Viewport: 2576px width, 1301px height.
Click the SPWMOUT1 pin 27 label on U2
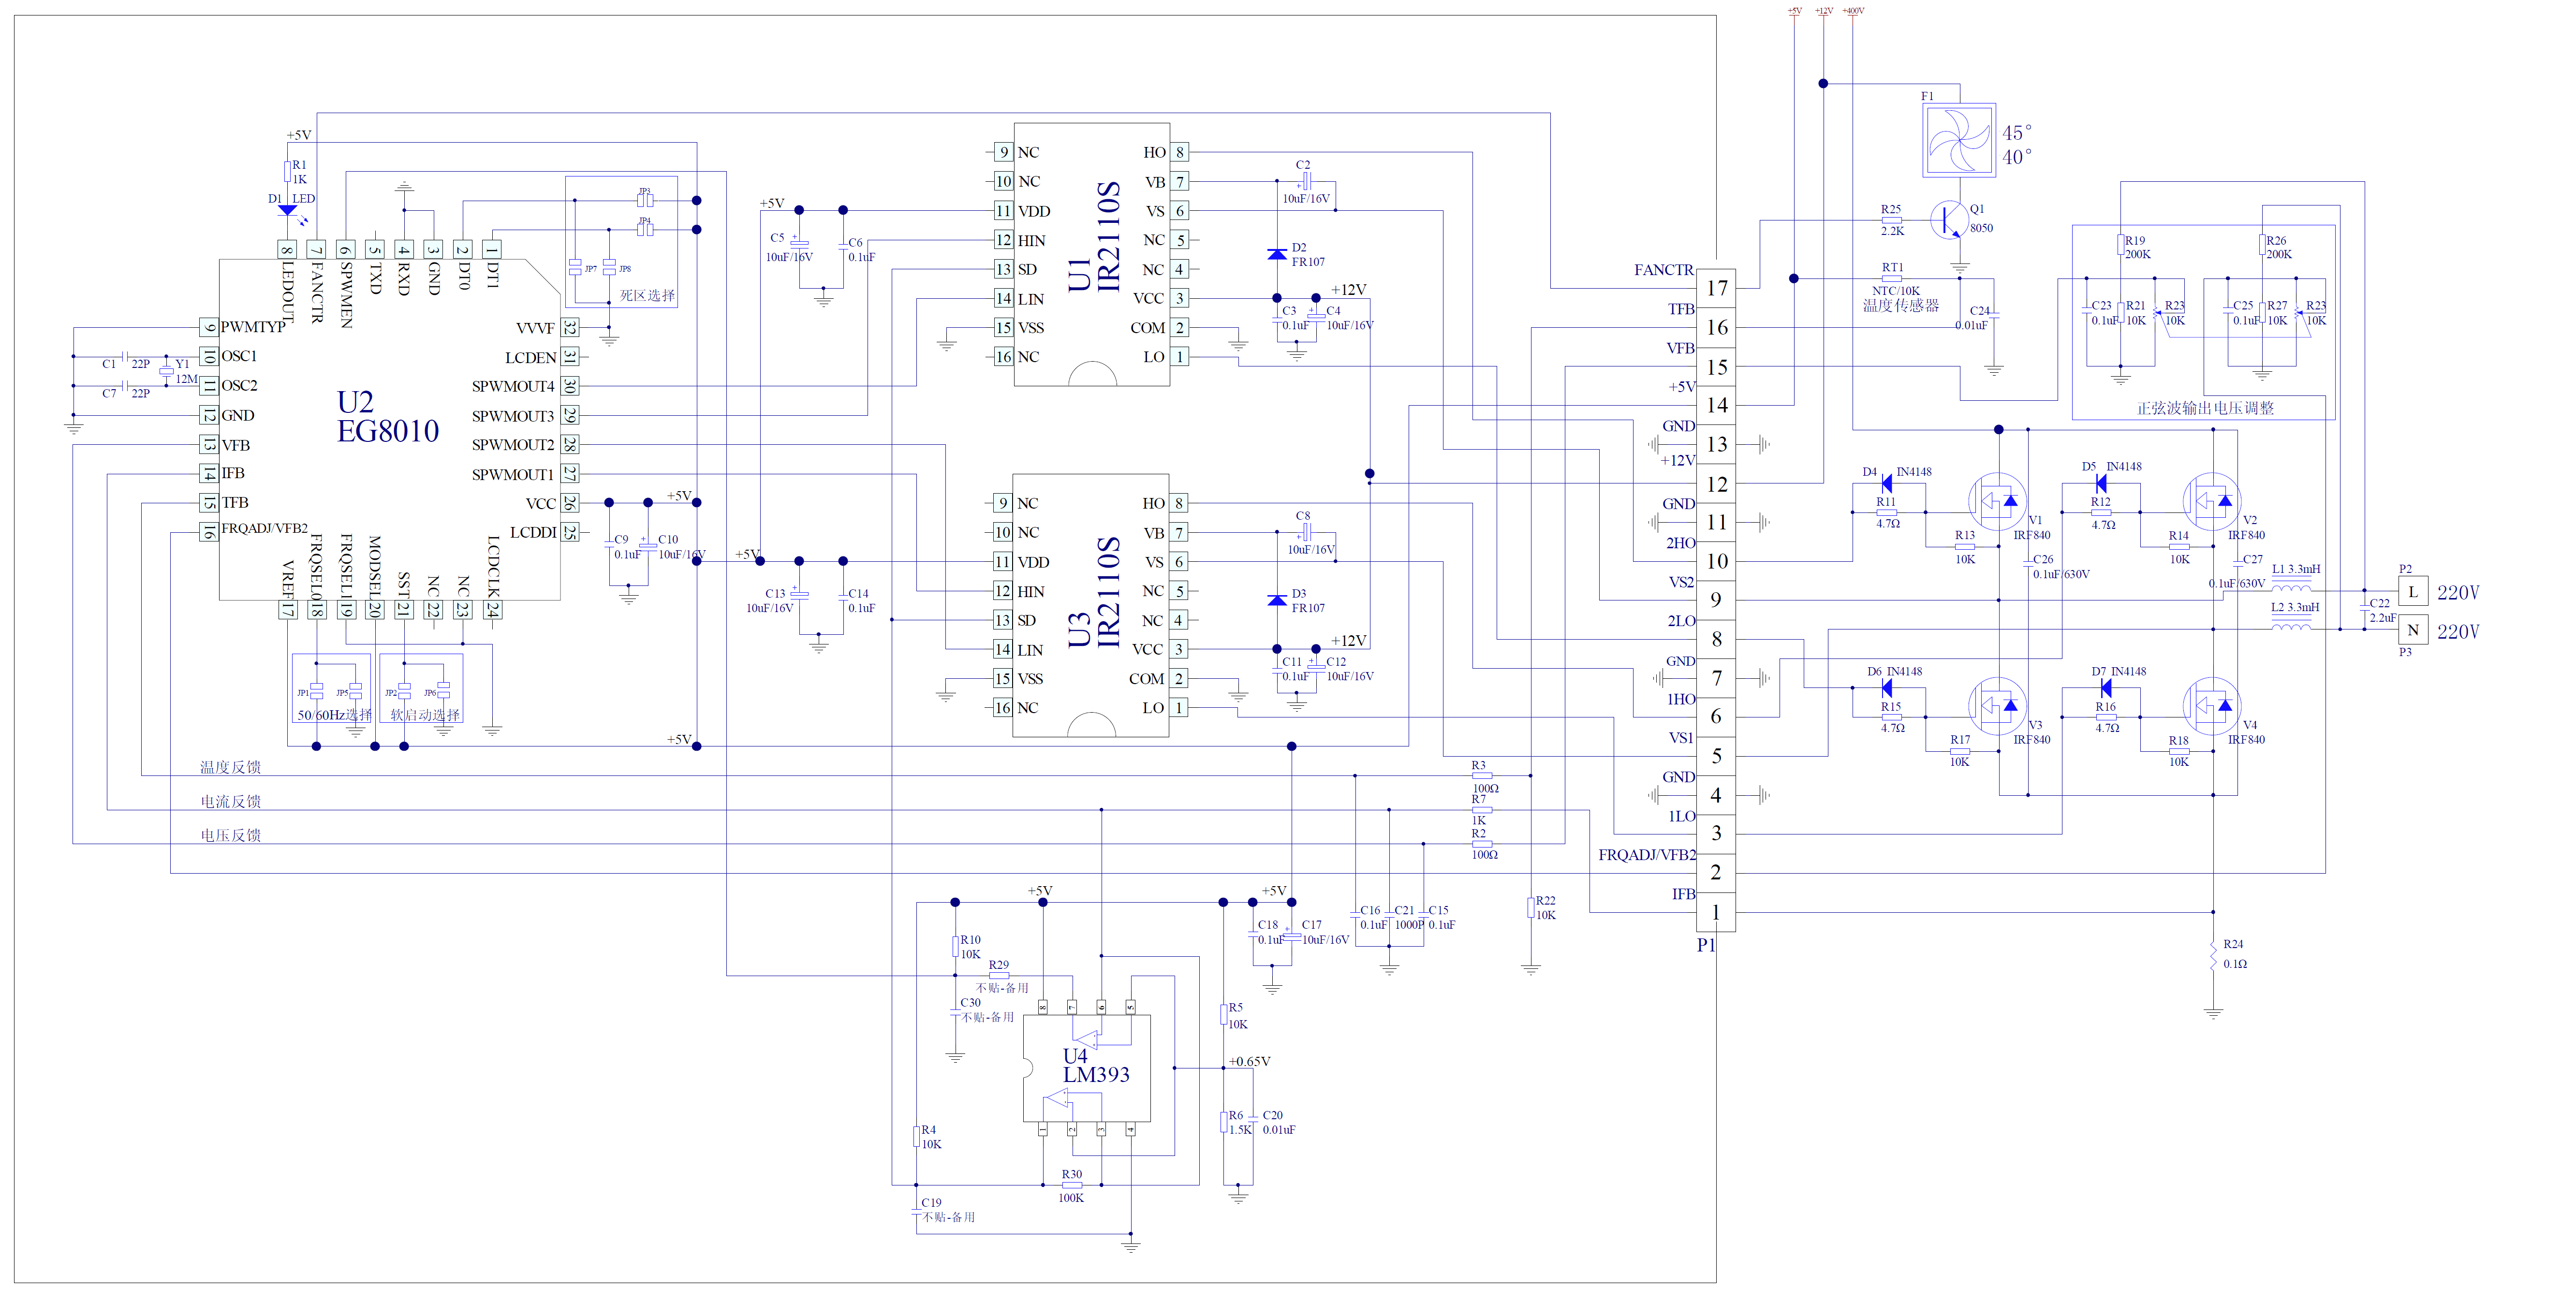pos(513,474)
